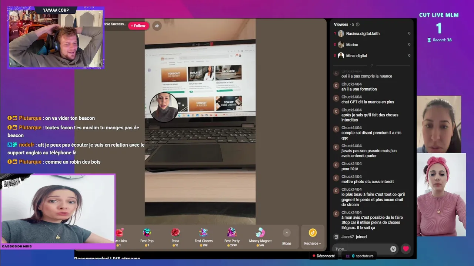Click the red Follow button
Screen dimensions: 474x266
click(x=138, y=26)
